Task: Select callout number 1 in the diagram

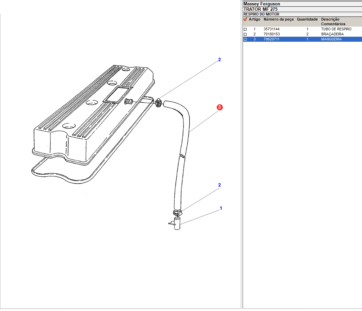Action: pos(221,208)
